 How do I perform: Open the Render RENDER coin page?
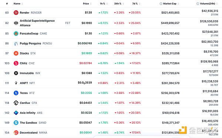pyautogui.click(x=31, y=13)
